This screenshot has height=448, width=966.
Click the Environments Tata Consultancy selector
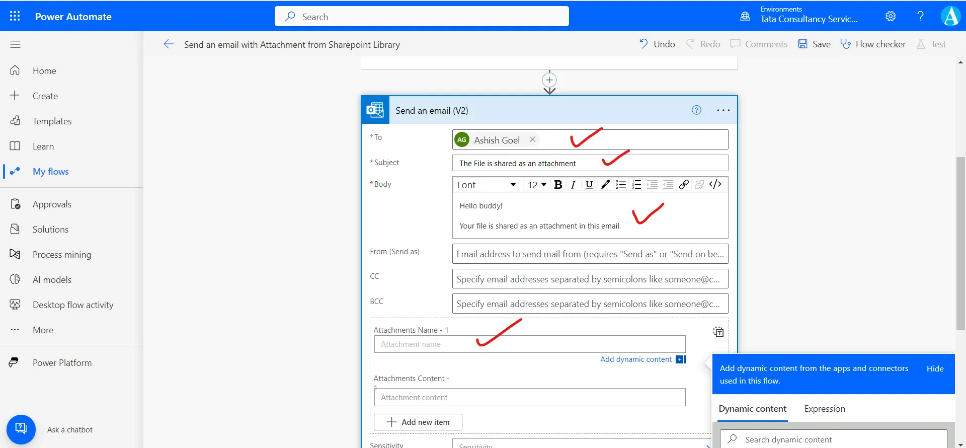809,15
